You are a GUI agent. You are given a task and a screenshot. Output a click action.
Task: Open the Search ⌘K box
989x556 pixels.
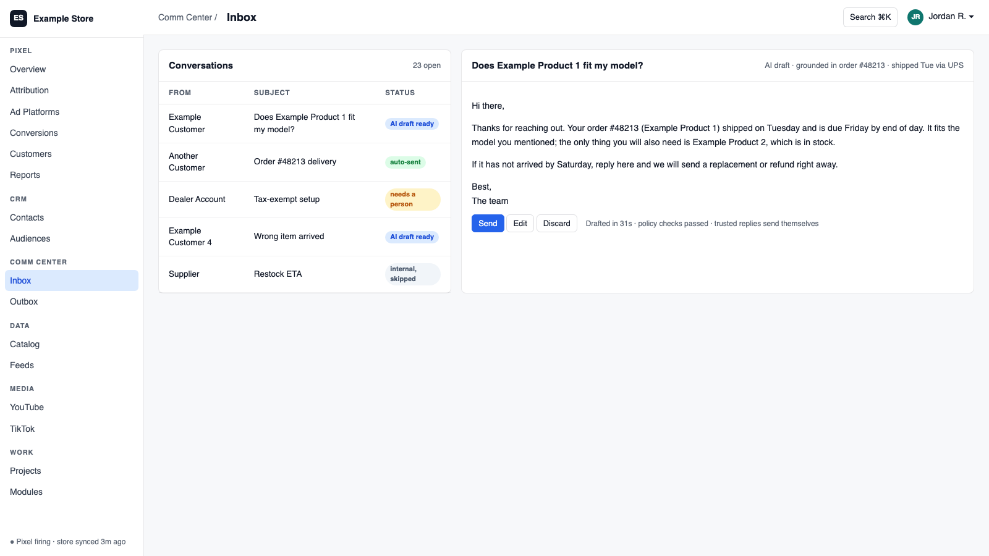870,17
